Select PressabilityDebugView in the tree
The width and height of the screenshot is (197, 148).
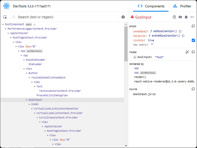pyautogui.click(x=62, y=95)
